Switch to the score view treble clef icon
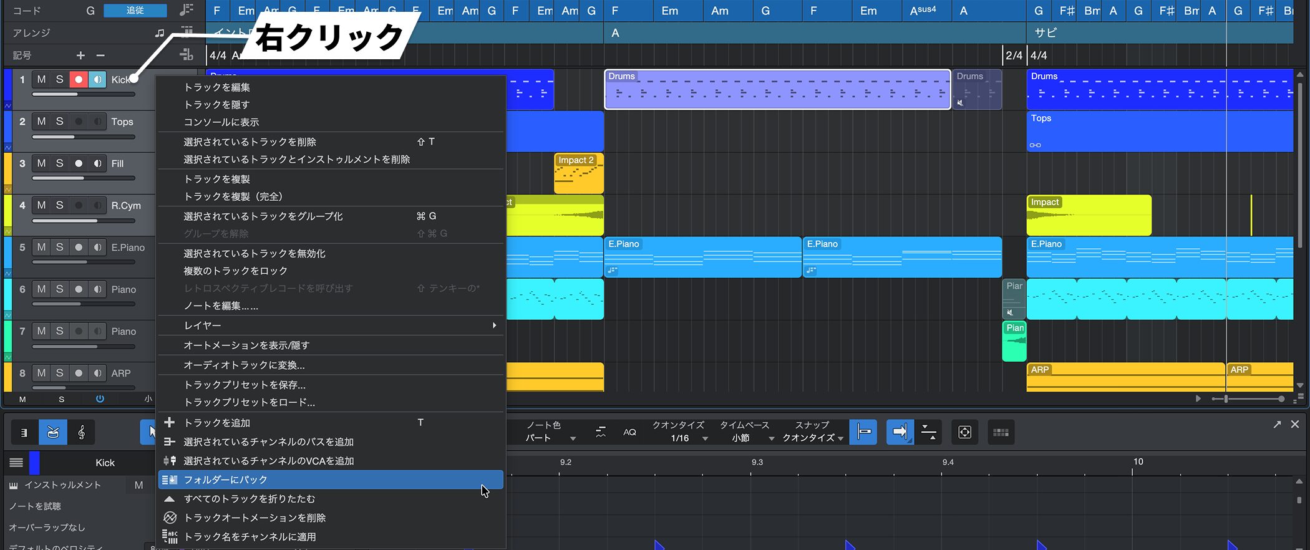The width and height of the screenshot is (1310, 550). click(82, 432)
